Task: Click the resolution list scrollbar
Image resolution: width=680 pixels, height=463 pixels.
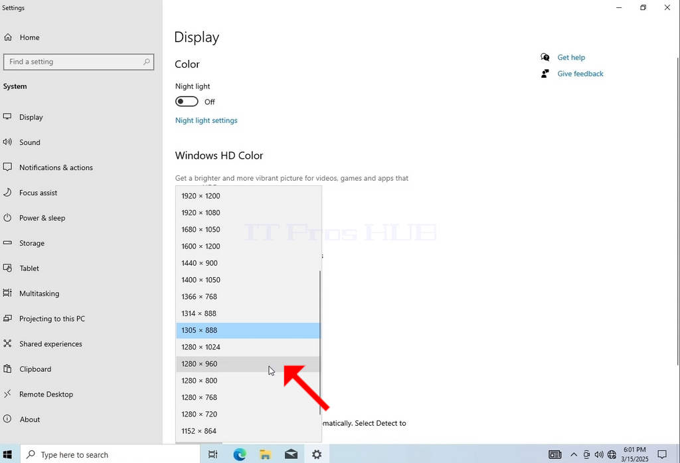Action: point(320,342)
